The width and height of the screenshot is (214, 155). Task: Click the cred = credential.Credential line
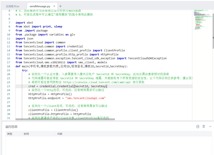point(68,86)
